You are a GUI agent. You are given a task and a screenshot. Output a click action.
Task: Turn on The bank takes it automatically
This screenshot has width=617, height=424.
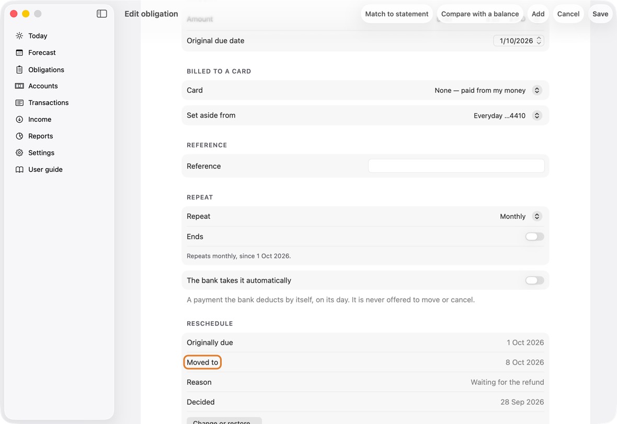534,280
